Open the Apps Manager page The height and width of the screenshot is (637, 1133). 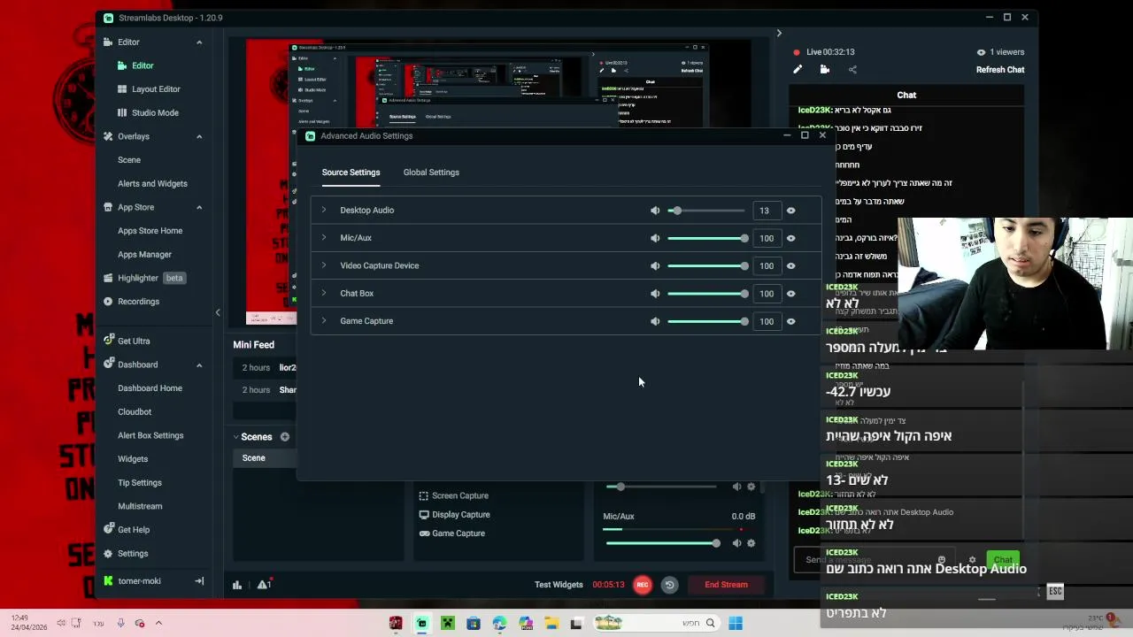(144, 255)
